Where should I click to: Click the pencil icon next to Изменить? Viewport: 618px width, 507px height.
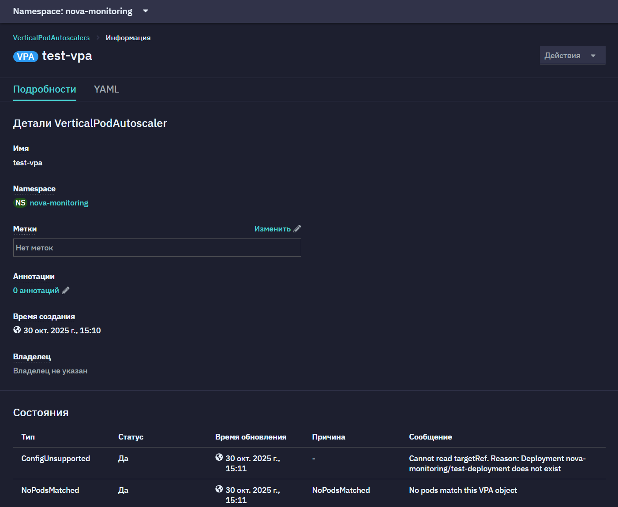297,229
